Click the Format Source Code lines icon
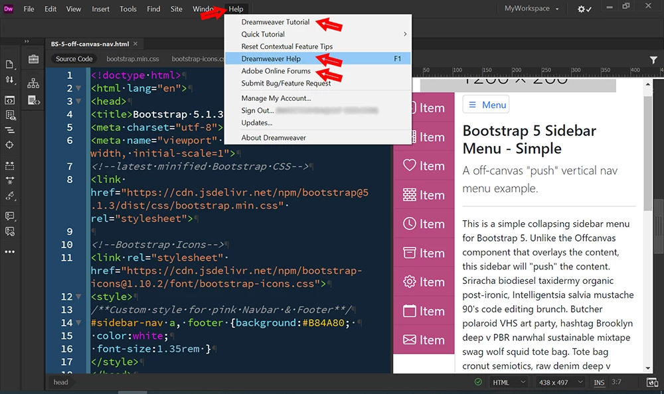 9,130
